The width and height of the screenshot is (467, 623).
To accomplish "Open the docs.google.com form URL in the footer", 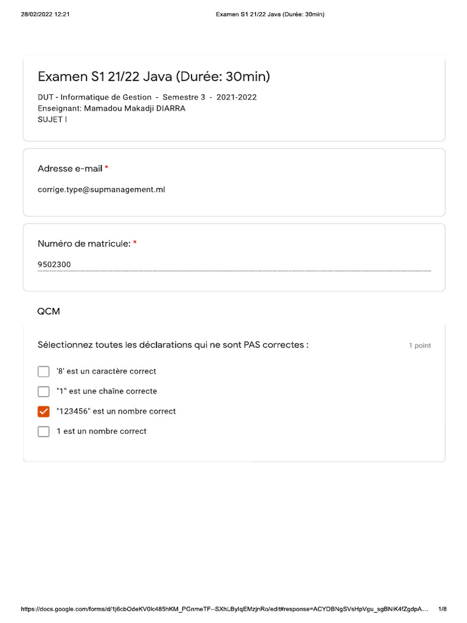I will 225,609.
